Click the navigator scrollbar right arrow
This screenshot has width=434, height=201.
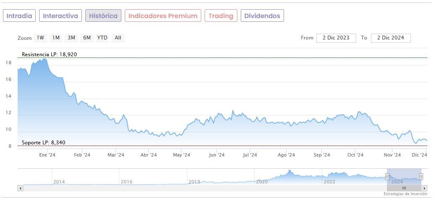click(x=425, y=188)
